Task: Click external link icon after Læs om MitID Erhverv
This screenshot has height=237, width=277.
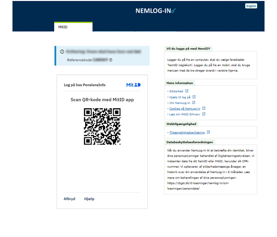Action: (204, 114)
